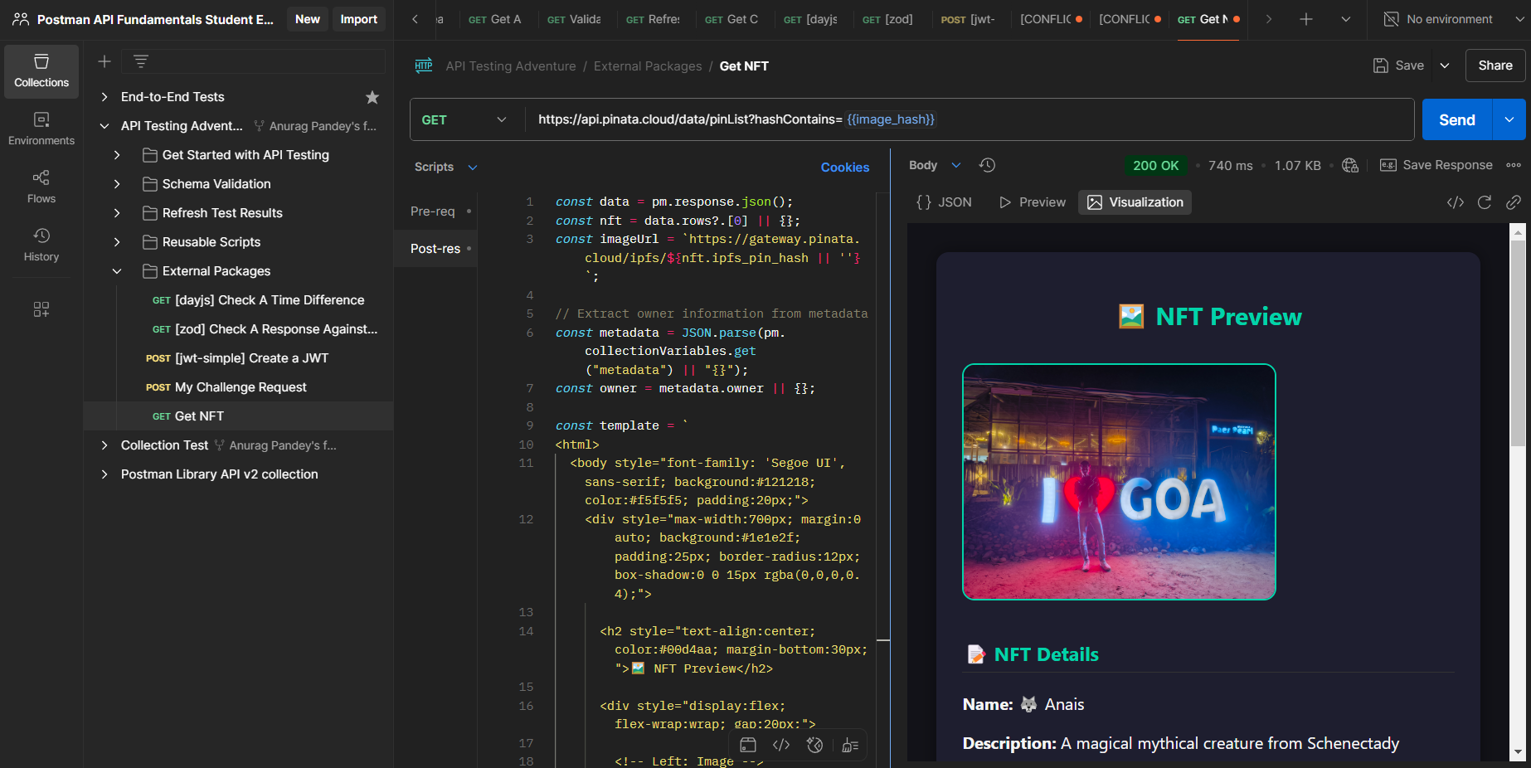Switch to the Preview response view
Viewport: 1531px width, 768px height.
(1033, 202)
